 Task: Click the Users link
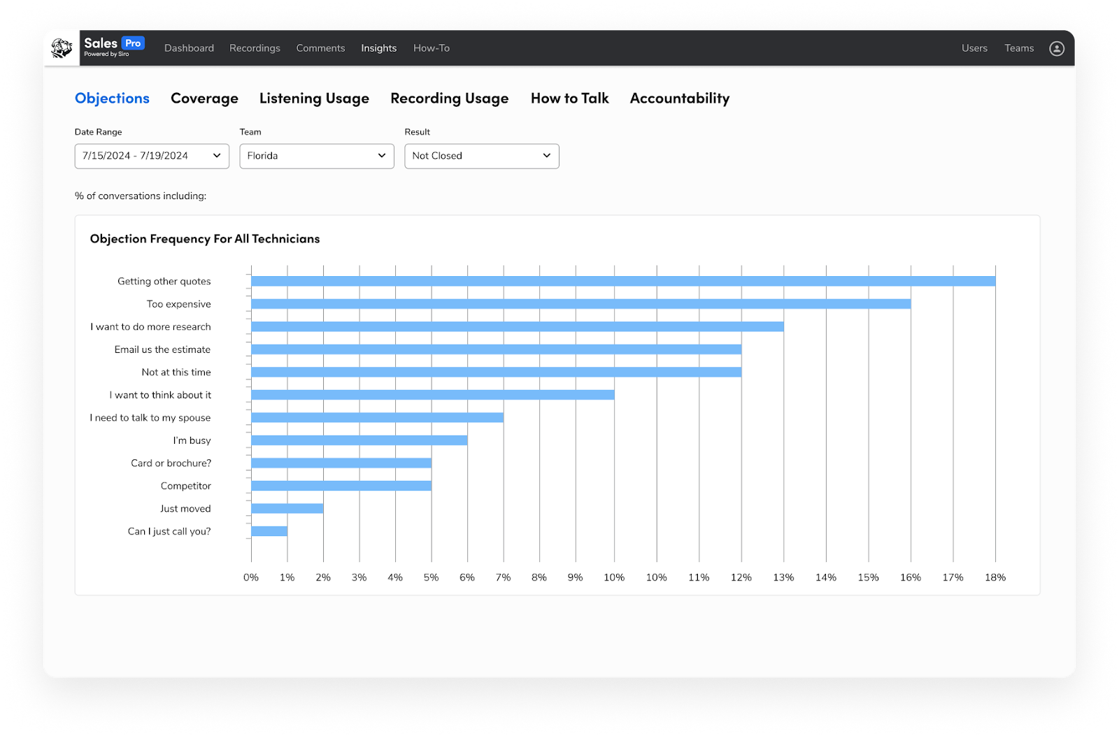(x=974, y=48)
